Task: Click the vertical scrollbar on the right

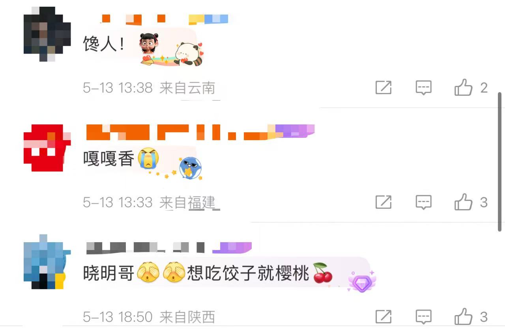Action: pos(500,161)
